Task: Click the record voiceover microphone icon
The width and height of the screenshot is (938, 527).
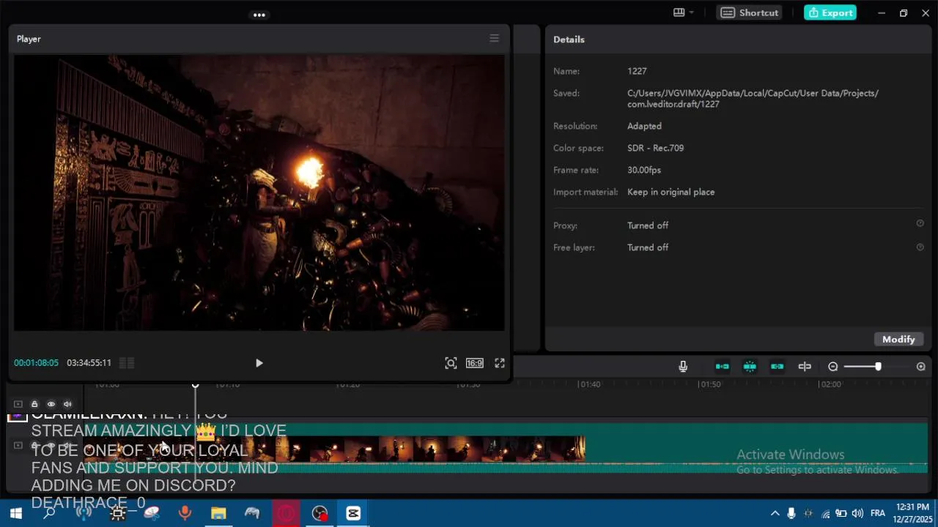Action: click(x=683, y=367)
